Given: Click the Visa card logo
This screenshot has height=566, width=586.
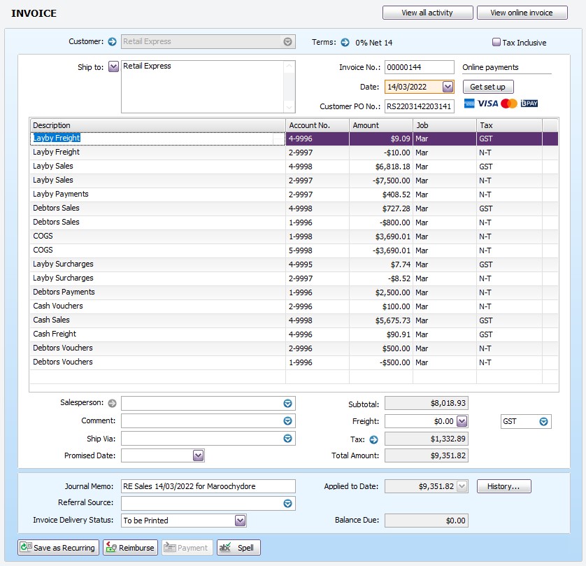Looking at the screenshot, I should pos(487,104).
